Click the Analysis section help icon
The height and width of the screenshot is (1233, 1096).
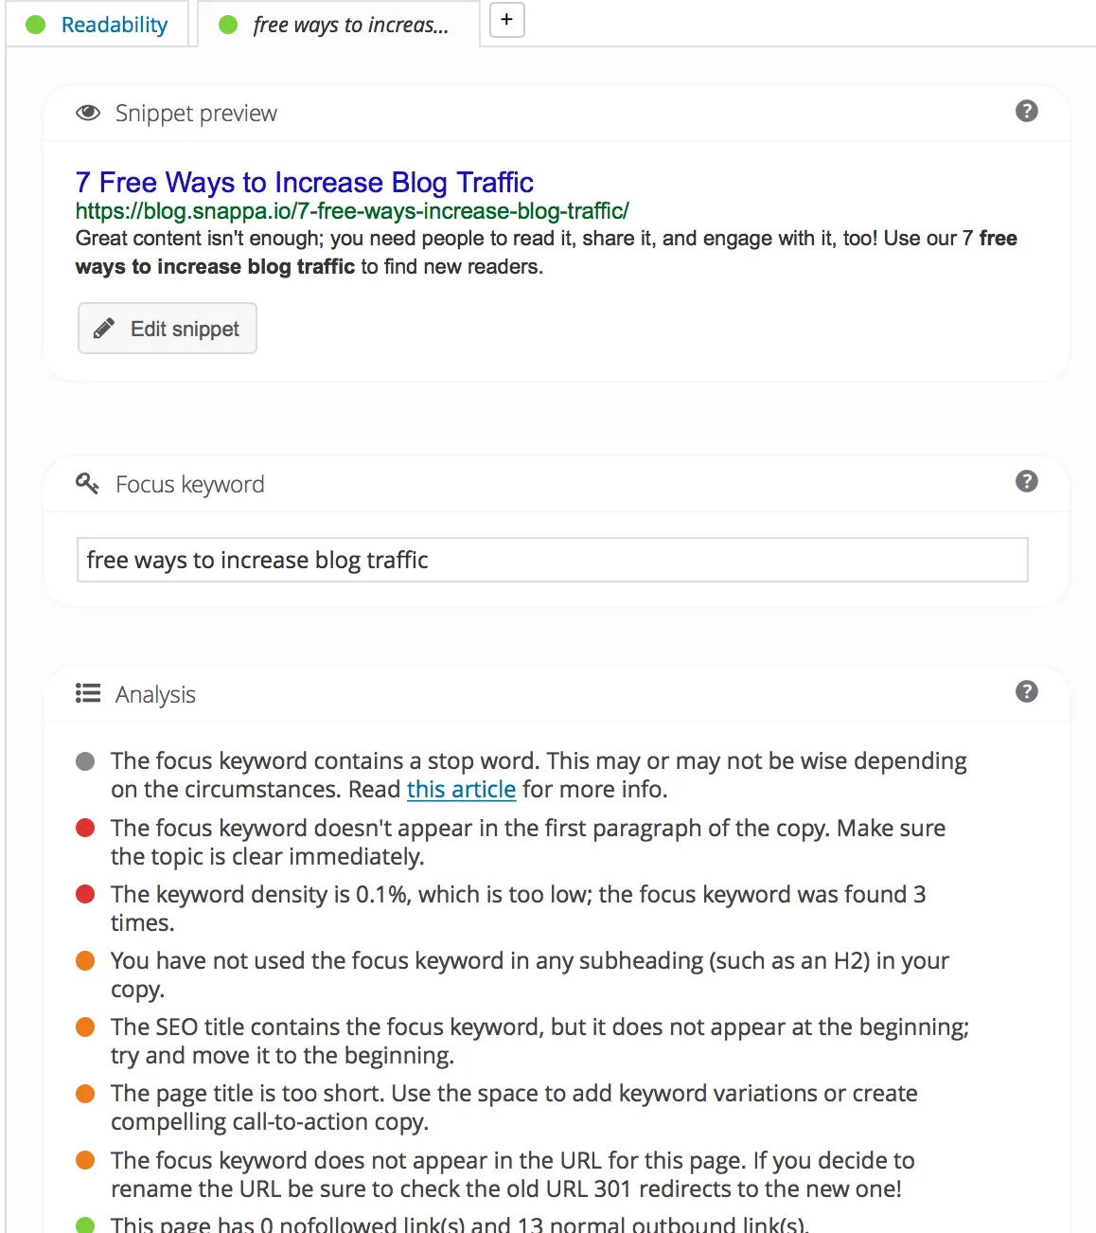pyautogui.click(x=1026, y=692)
